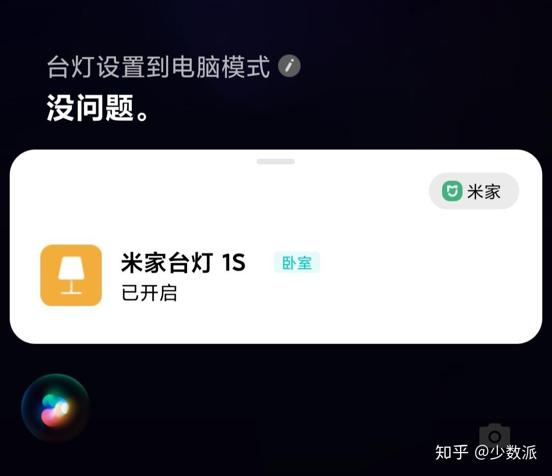The height and width of the screenshot is (476, 552).
Task: Tap the assistant reply 没问题。
Action: click(x=98, y=108)
